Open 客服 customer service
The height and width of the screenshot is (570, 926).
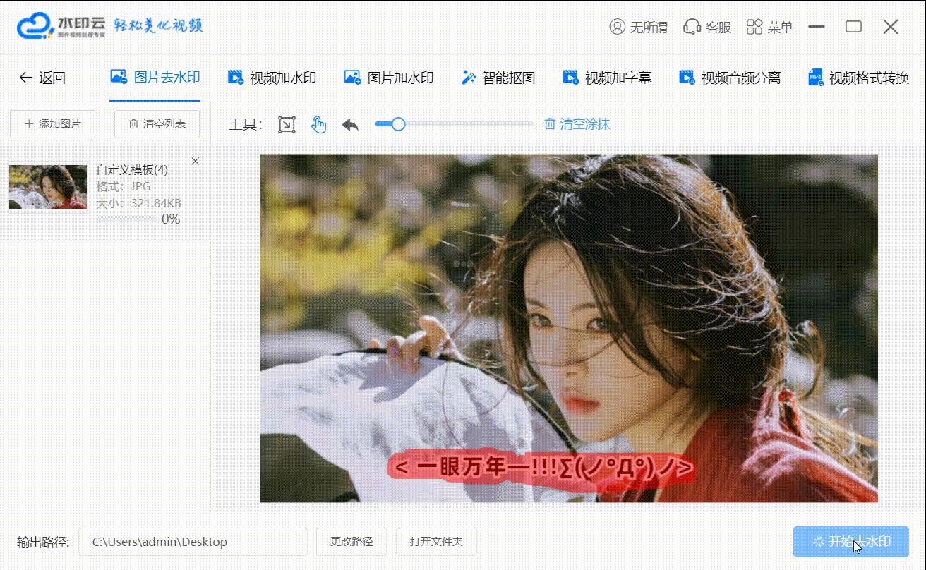[x=707, y=27]
